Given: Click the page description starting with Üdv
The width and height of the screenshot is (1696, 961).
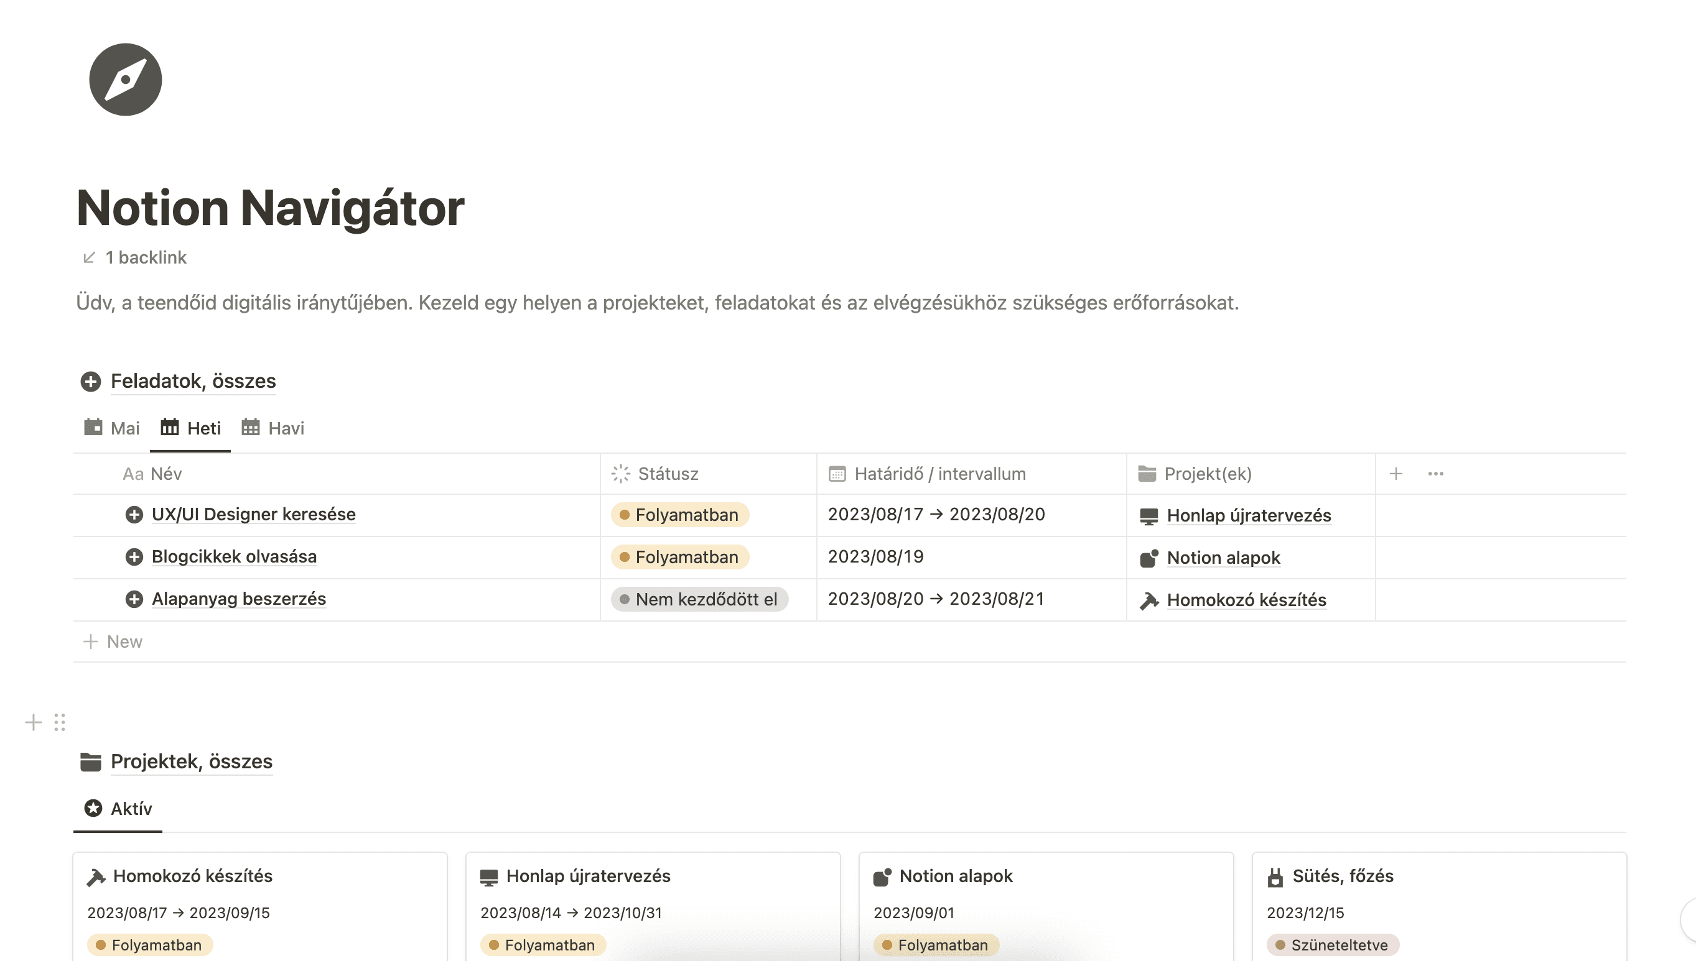Looking at the screenshot, I should (657, 302).
